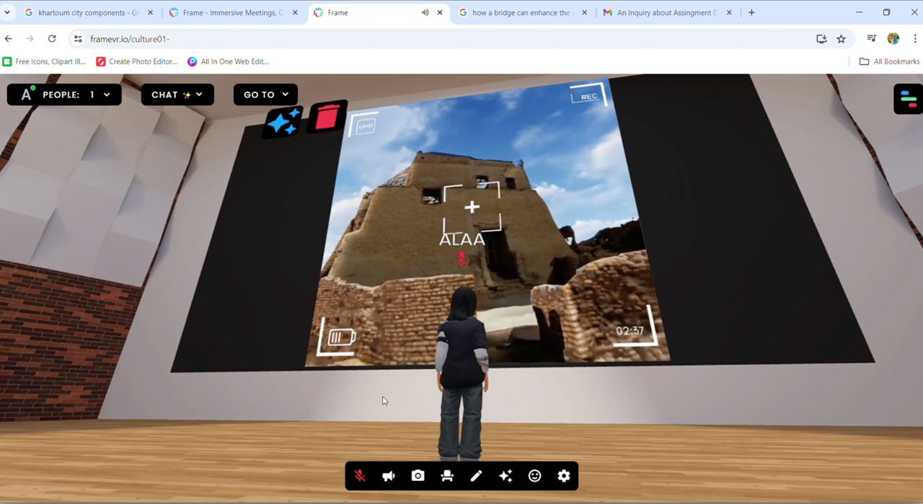Open the GO TO dropdown
Screen dimensions: 923x504
tap(265, 94)
